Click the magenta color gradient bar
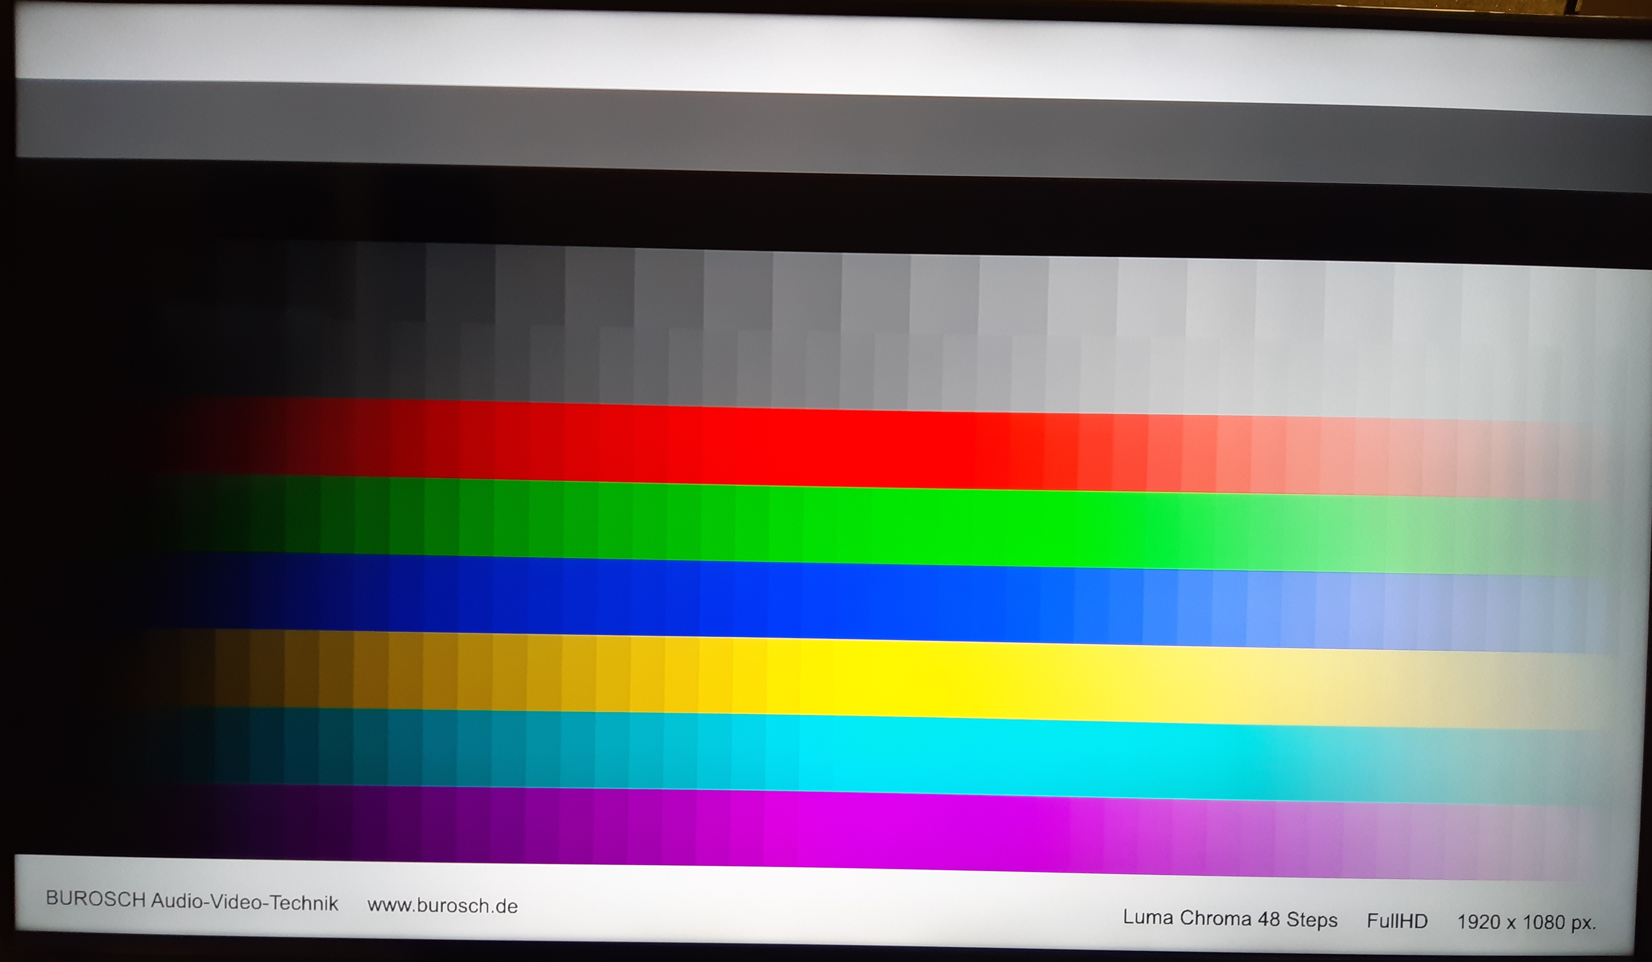 tap(826, 829)
